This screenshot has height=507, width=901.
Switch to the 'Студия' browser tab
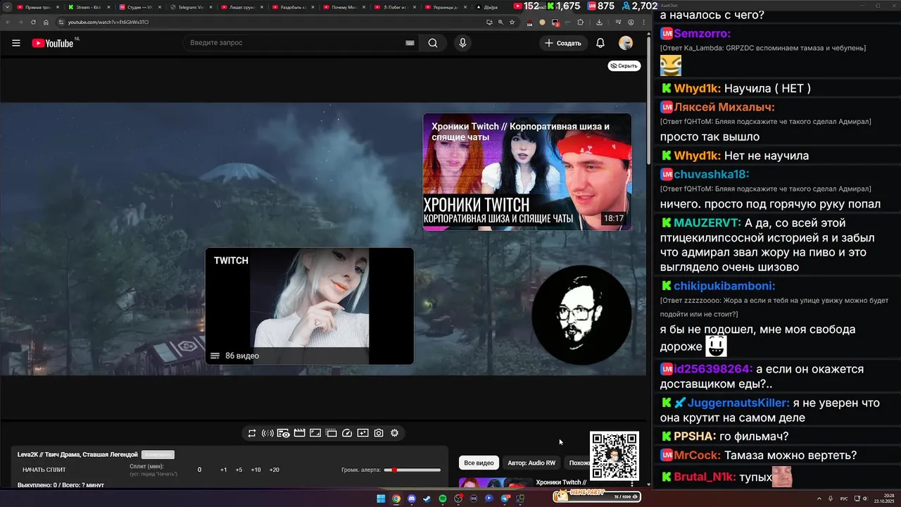139,7
